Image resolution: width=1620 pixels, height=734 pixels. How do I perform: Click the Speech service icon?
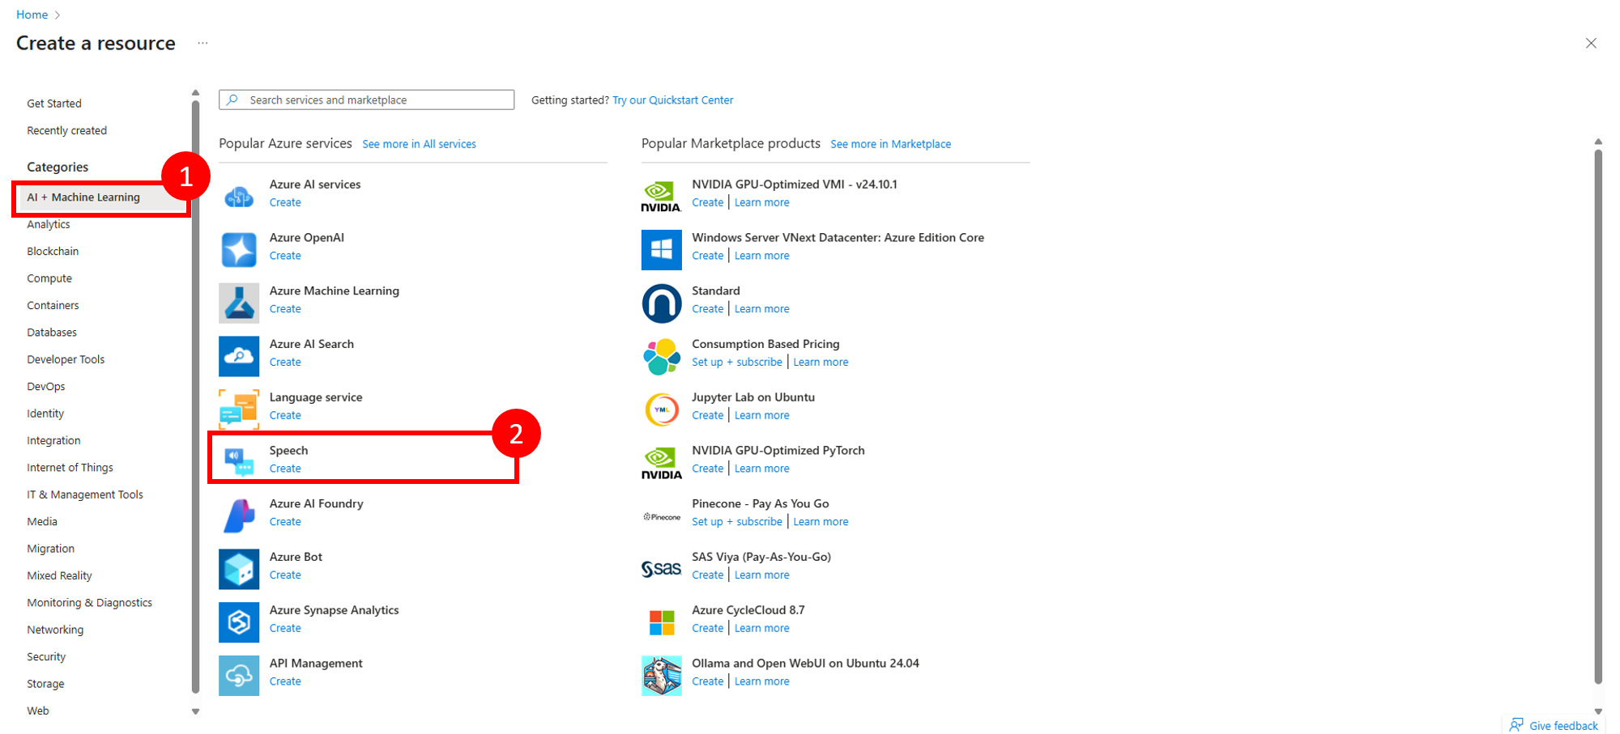[x=239, y=462]
